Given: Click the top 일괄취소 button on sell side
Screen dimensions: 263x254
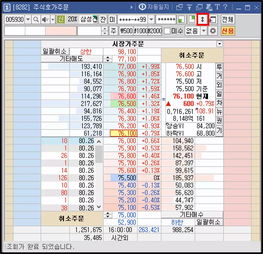Looking at the screenshot, I should click(55, 51).
